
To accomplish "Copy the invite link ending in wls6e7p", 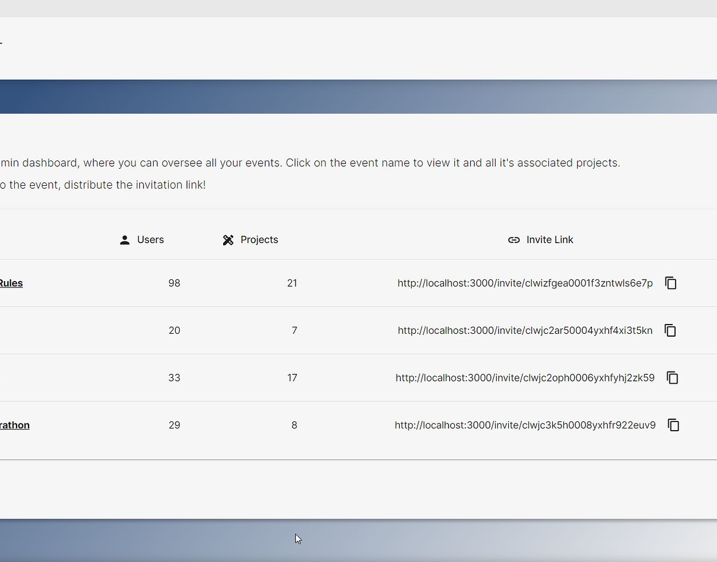I will (671, 283).
